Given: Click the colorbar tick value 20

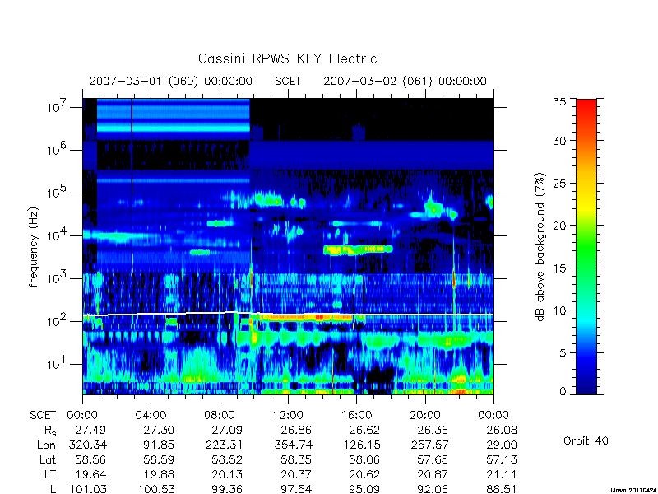Looking at the screenshot, I should [560, 226].
